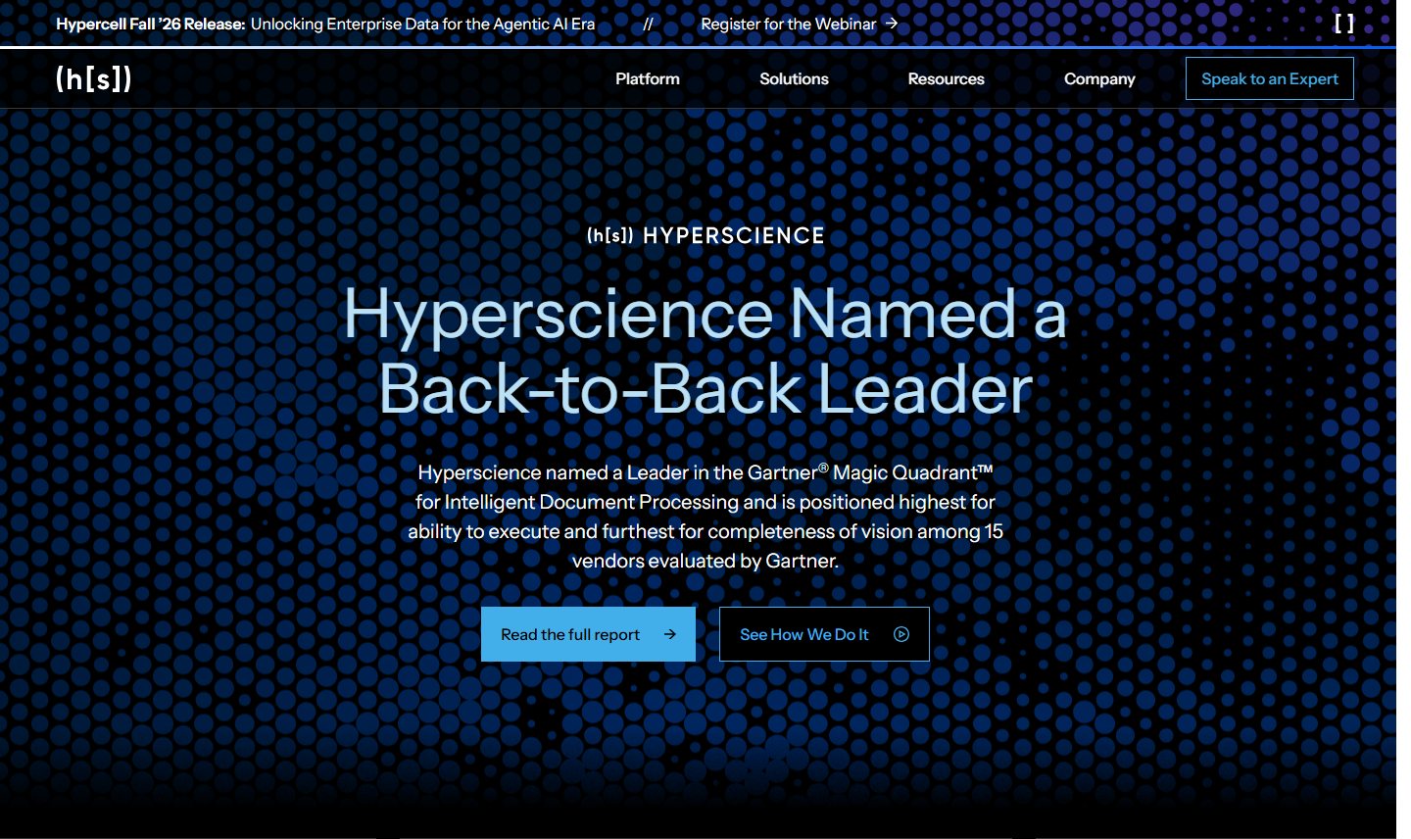Click the Hyperscience Named a Back-to-Back Leader headline
Screen dimensions: 1411x839
pos(705,351)
